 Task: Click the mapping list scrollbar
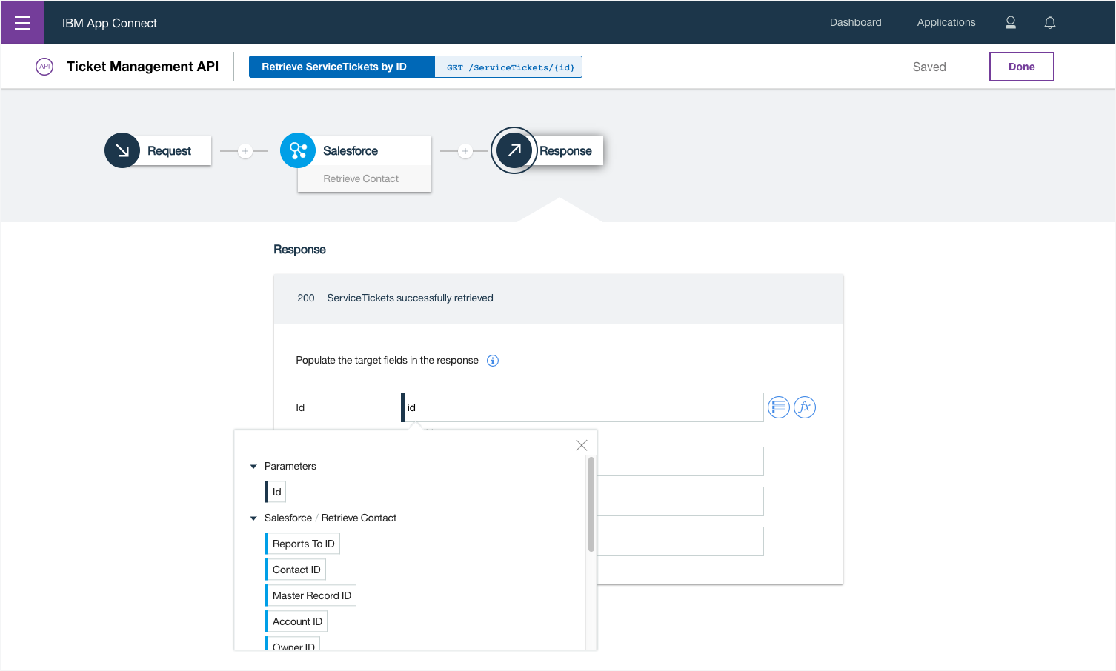[x=591, y=504]
